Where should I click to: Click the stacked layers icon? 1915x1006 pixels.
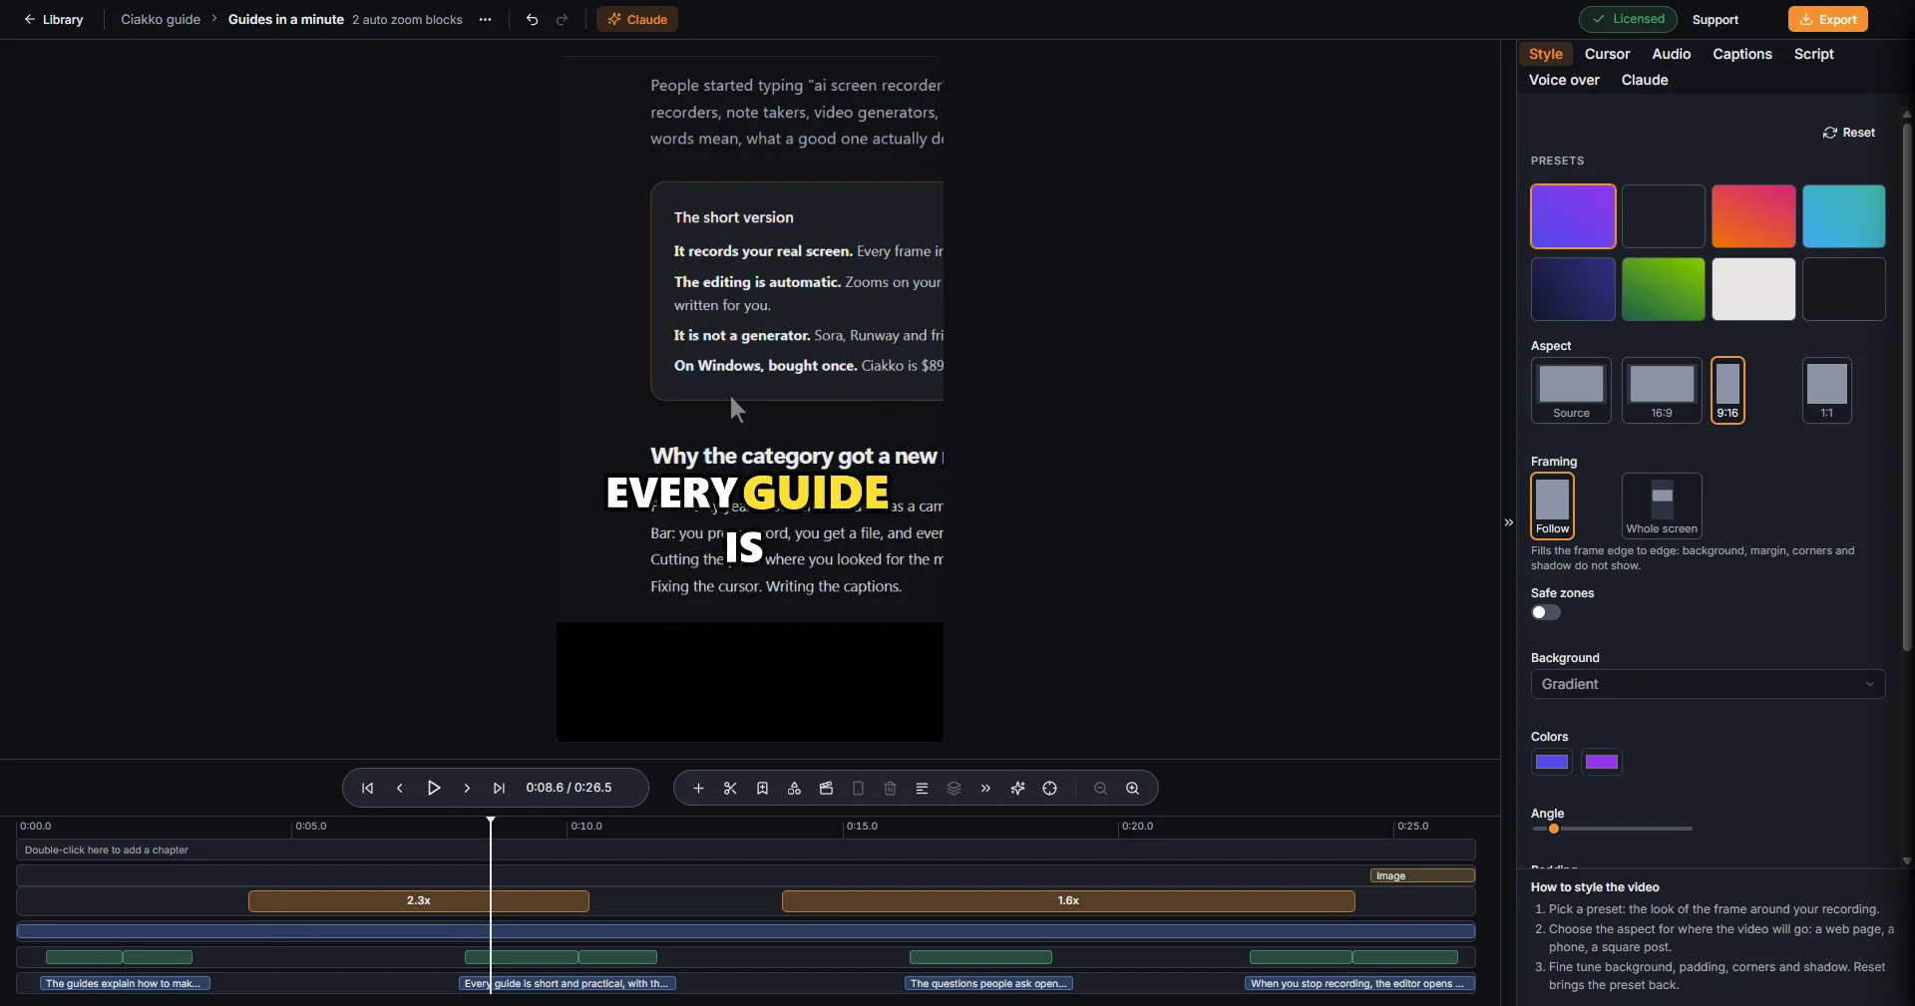click(954, 788)
